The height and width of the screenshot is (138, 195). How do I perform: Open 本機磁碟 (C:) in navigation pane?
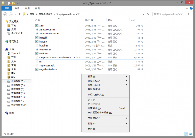pos(18,81)
